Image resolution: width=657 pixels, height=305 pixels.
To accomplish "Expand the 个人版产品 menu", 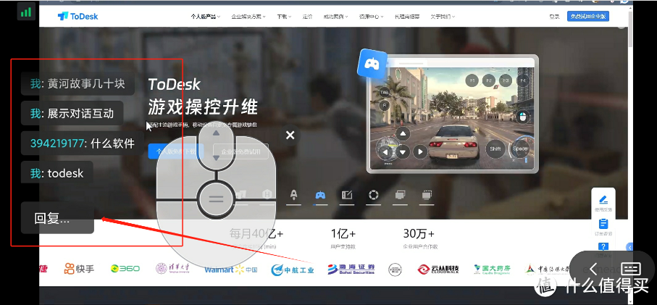I will point(205,17).
